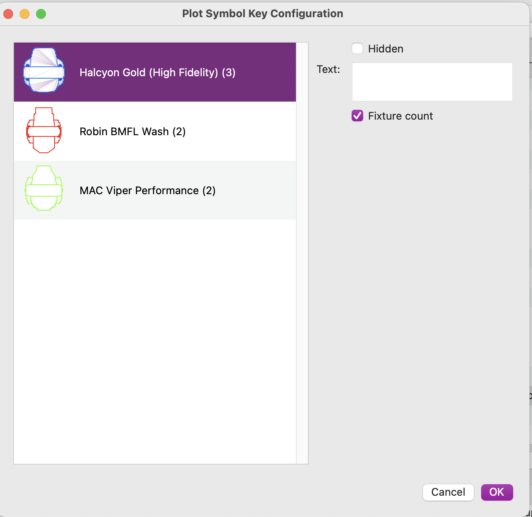Dismiss dialog using Cancel button
532x517 pixels.
[448, 492]
